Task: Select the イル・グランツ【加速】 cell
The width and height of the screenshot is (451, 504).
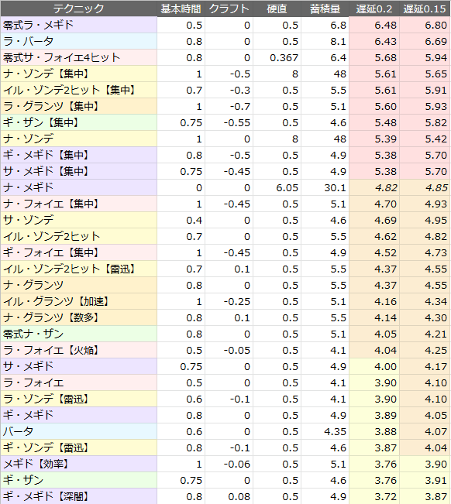Action: click(x=79, y=301)
